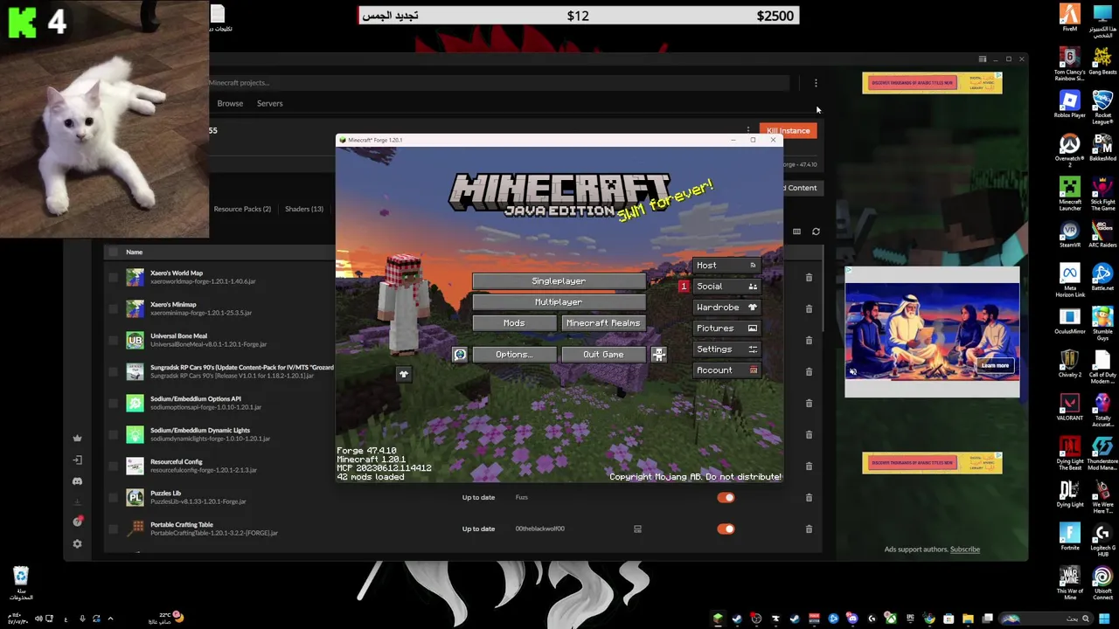Open Minecraft Launcher desktop shortcut
Image resolution: width=1119 pixels, height=629 pixels.
point(1070,194)
